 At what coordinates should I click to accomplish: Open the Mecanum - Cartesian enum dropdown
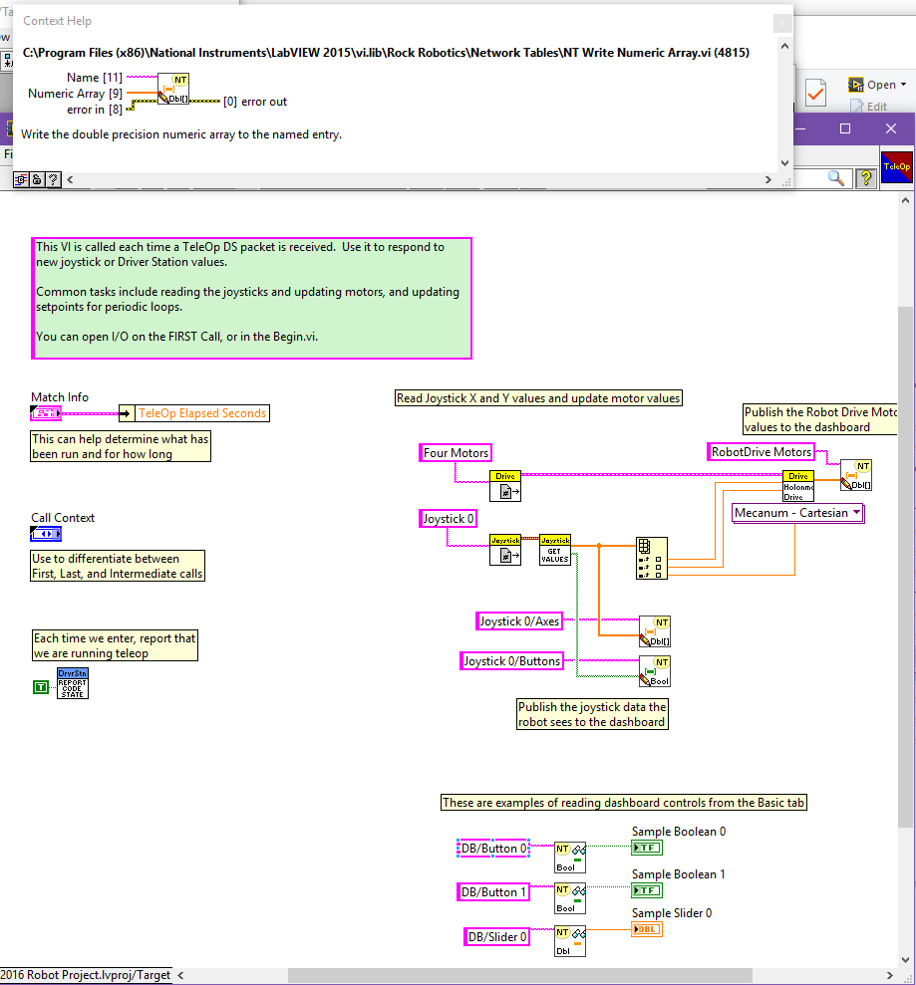(x=797, y=513)
